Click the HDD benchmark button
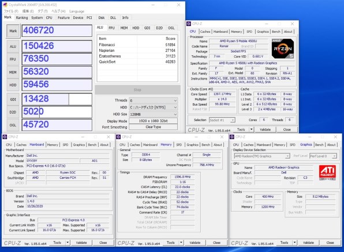This screenshot has width=344, height=252. click(13, 85)
